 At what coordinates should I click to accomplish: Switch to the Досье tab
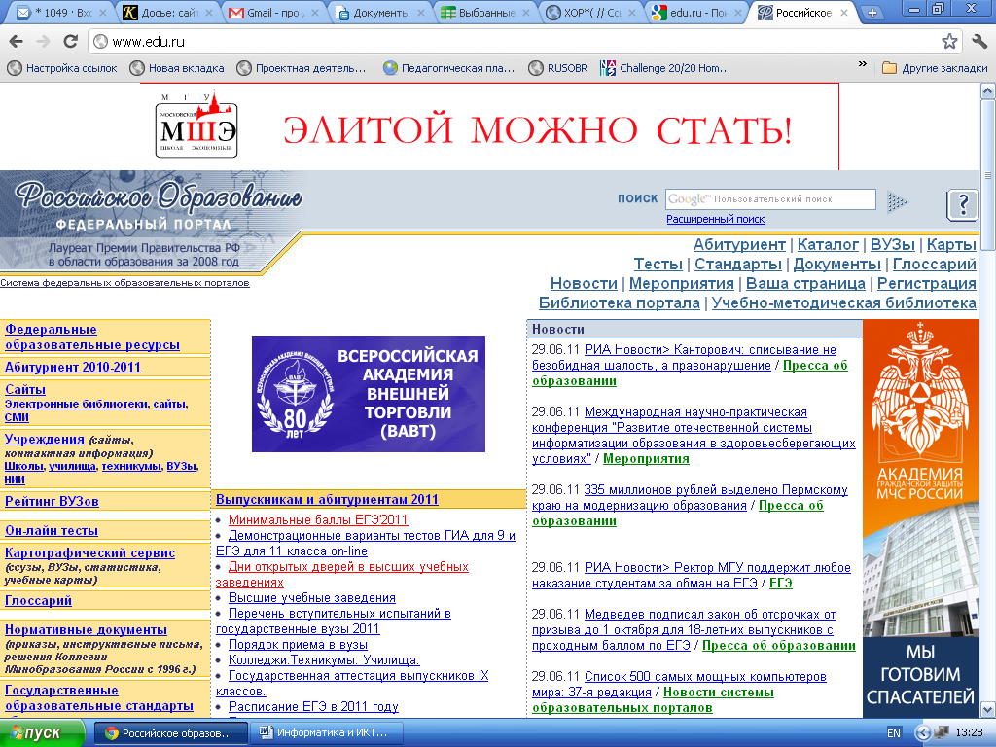click(166, 13)
